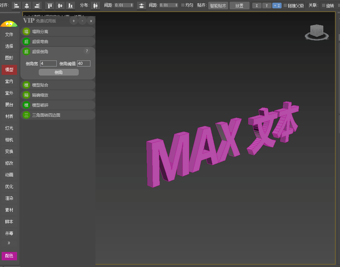The image size is (340, 267).
Task: Toggle the 链接父级 checkbox
Action: pyautogui.click(x=285, y=5)
